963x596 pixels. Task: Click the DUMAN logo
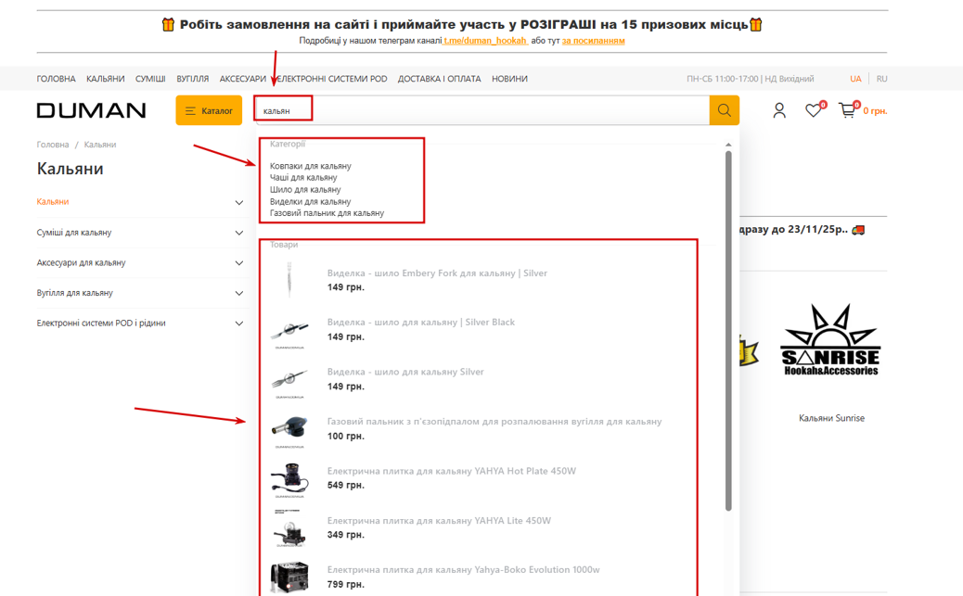coord(92,110)
